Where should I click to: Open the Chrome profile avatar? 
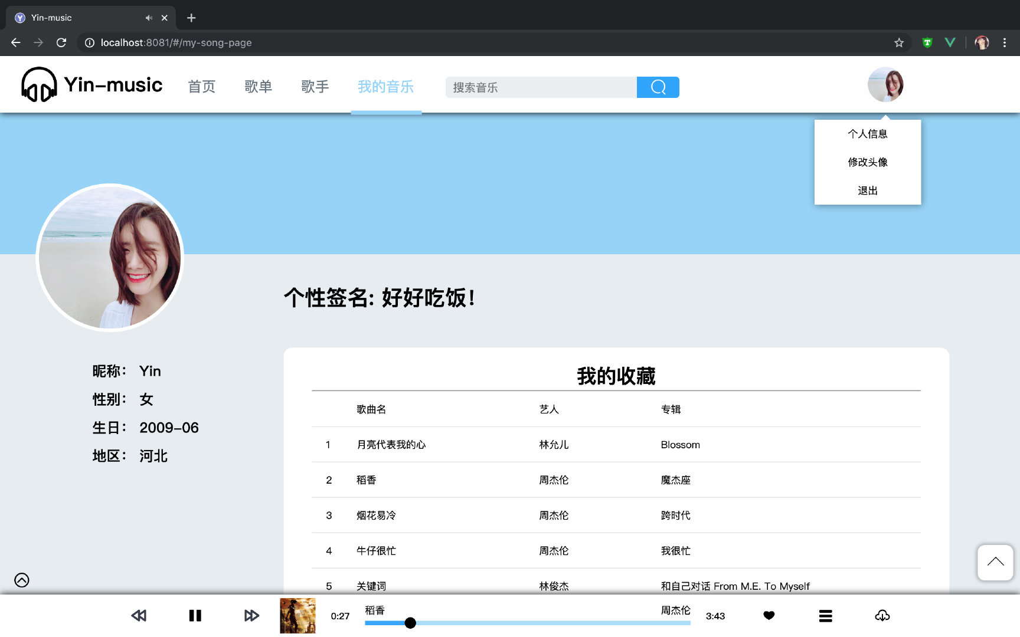click(x=982, y=42)
